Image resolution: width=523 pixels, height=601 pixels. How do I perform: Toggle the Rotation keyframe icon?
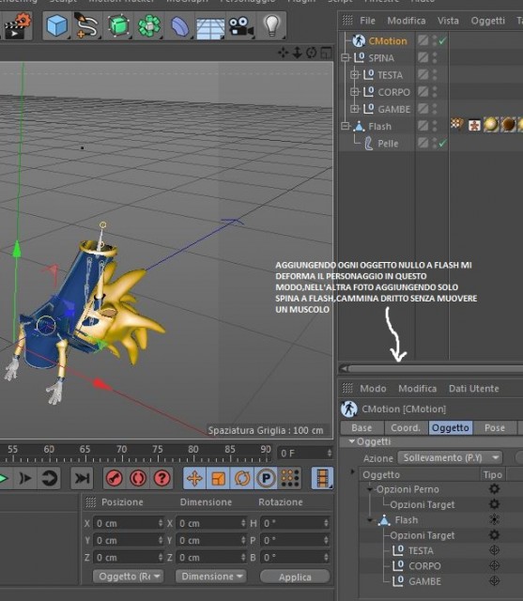coord(242,478)
